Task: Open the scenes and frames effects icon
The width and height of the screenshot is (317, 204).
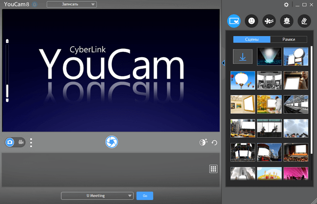Action: [234, 21]
